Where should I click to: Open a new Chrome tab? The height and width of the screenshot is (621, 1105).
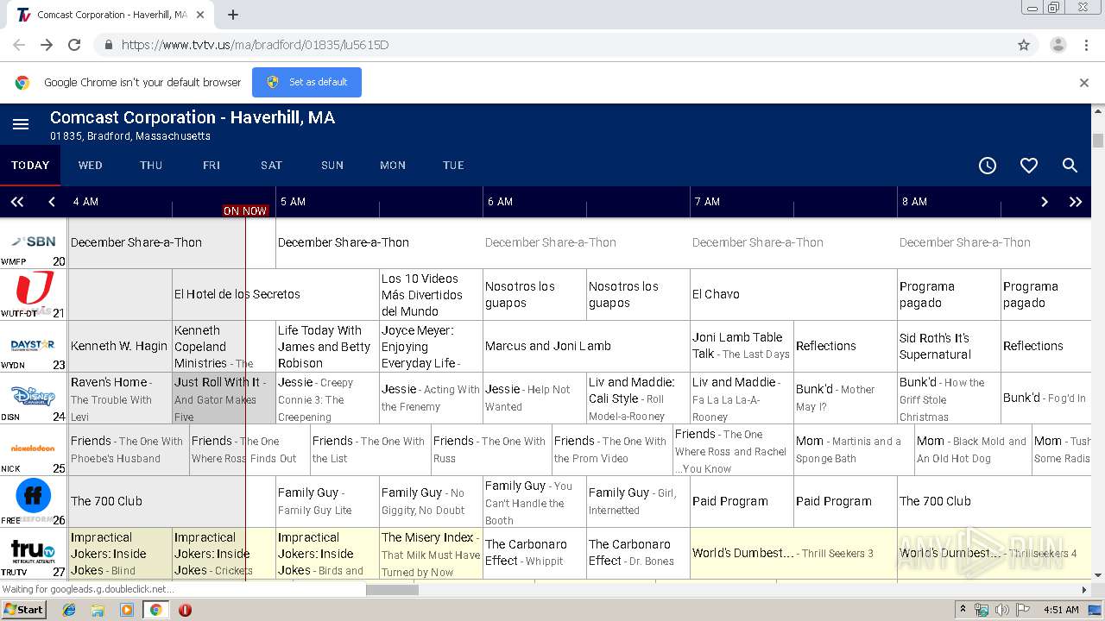(x=233, y=15)
